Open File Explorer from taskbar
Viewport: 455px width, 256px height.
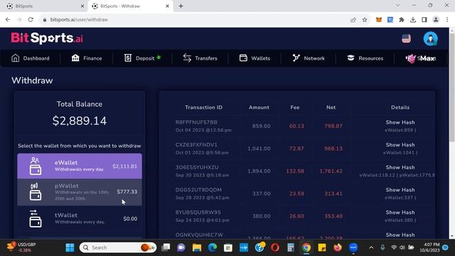pos(197,247)
